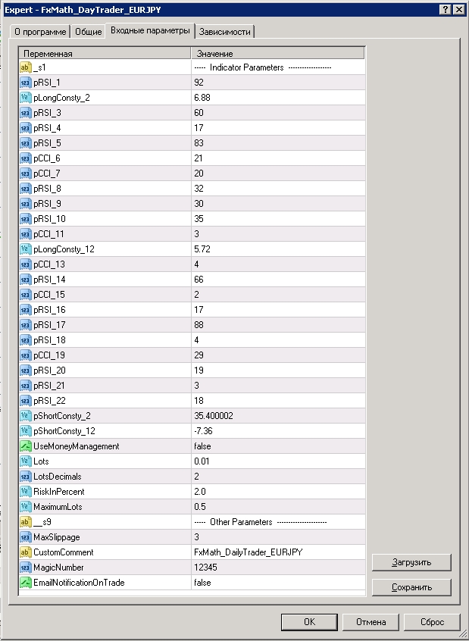The width and height of the screenshot is (469, 641).
Task: Toggle the UseMoneyManagement false value
Action: pyautogui.click(x=278, y=446)
